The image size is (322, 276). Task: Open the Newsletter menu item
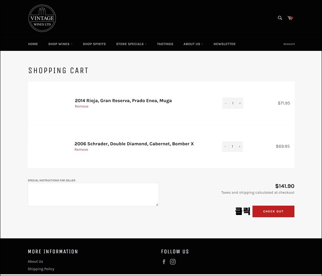click(224, 44)
